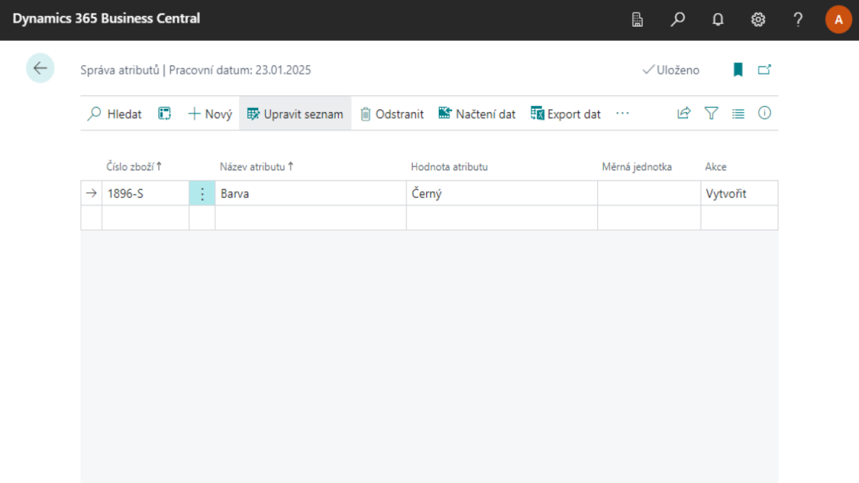The height and width of the screenshot is (483, 859).
Task: Select Export dat action
Action: 566,114
